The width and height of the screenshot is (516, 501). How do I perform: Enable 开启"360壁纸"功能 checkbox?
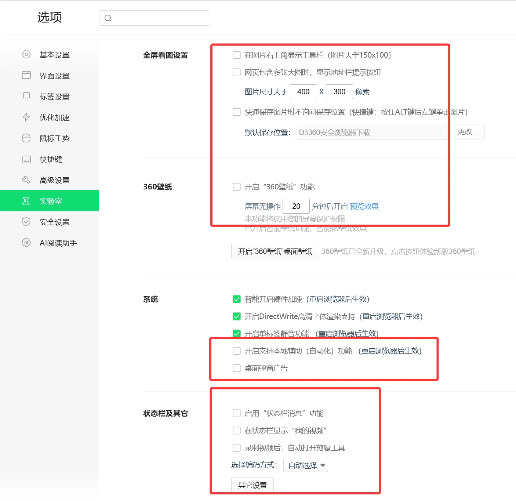pos(237,187)
